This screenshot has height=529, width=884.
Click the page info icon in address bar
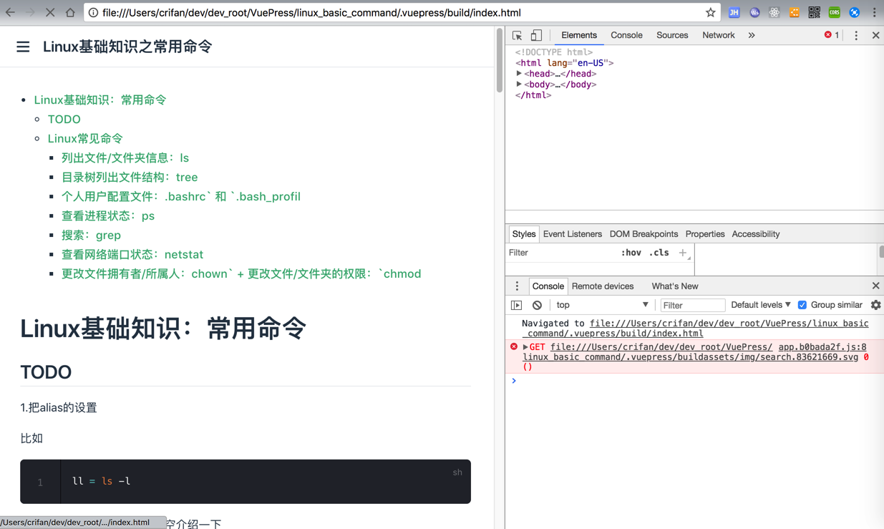(93, 12)
